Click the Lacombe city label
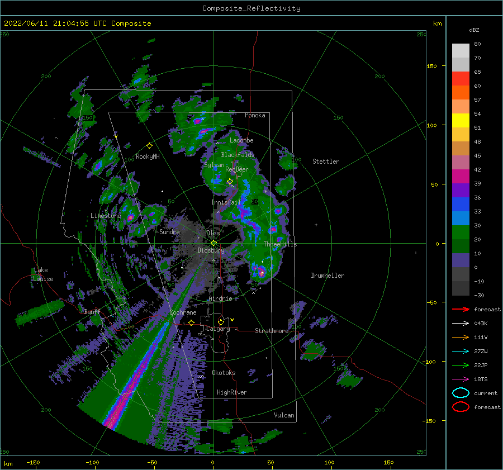503x470 pixels. click(241, 140)
